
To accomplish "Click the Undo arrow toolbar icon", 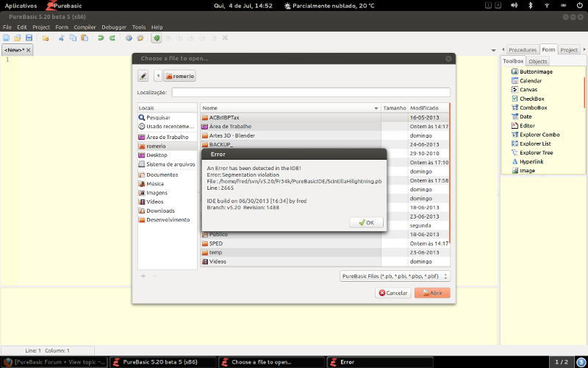I will (101, 38).
